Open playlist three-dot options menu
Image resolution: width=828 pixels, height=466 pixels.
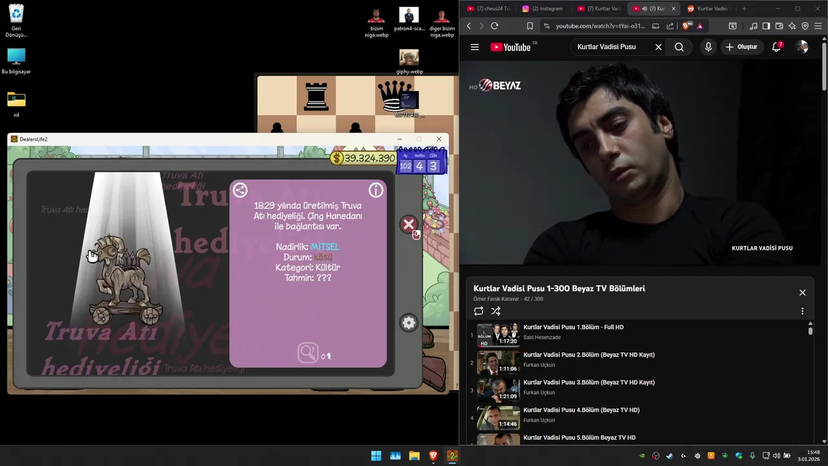[x=802, y=311]
